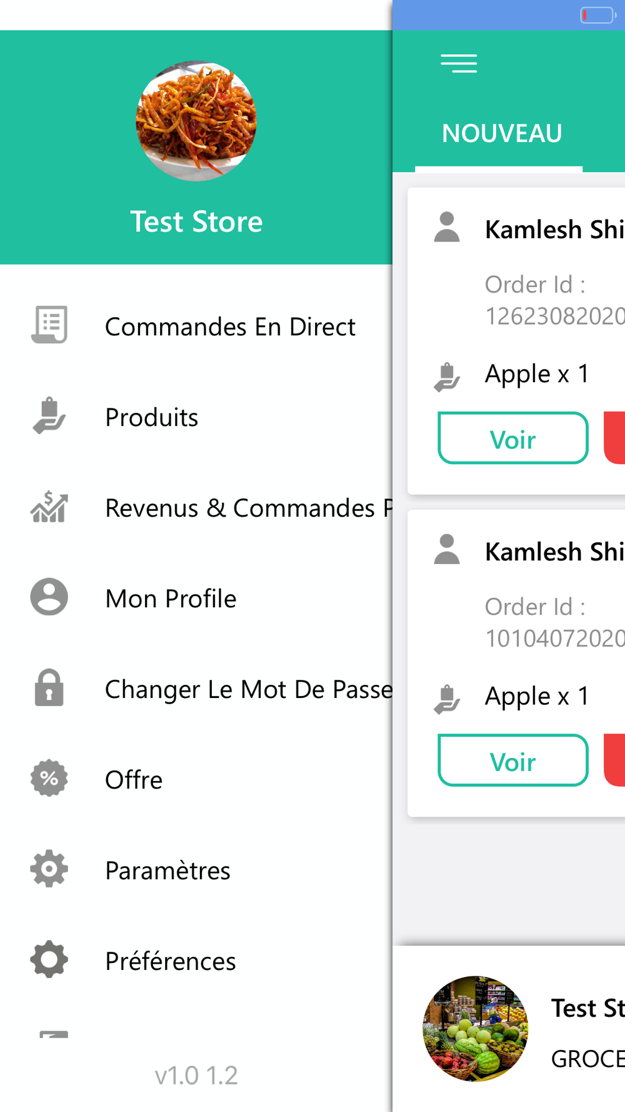Click Voir on order 12623082020
625x1112 pixels.
click(513, 438)
